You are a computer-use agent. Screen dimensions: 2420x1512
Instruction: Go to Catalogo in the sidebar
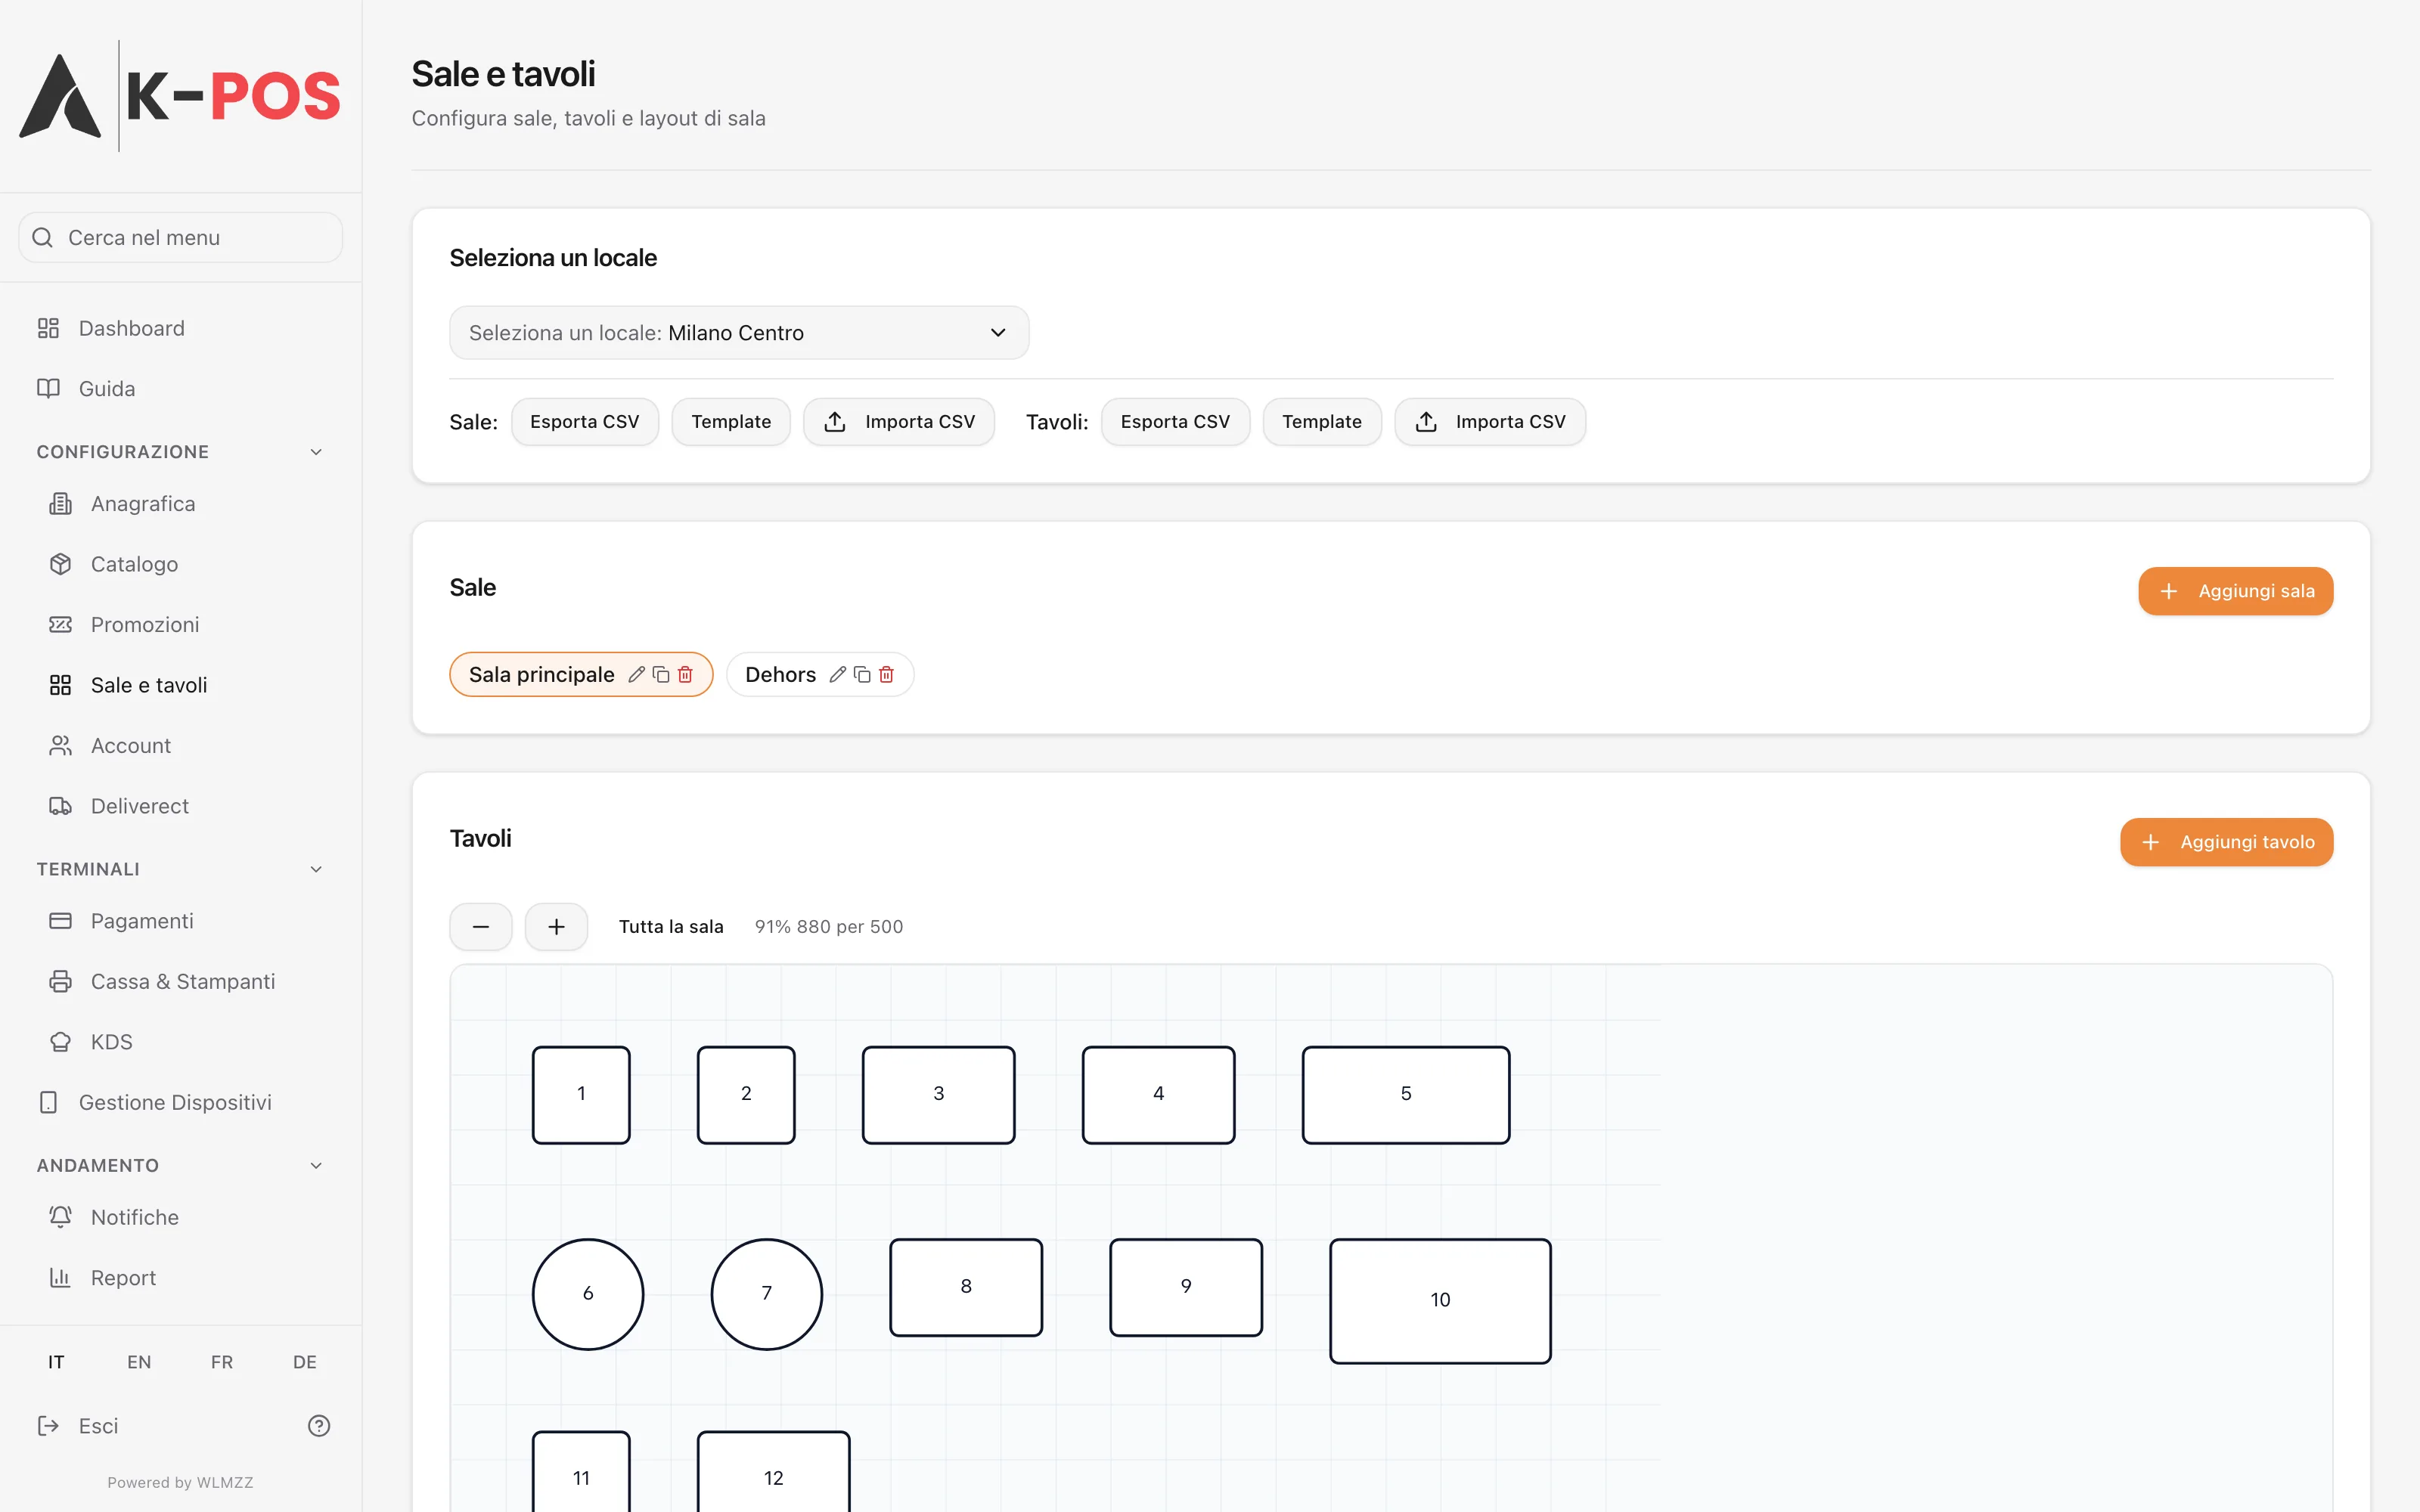(180, 564)
